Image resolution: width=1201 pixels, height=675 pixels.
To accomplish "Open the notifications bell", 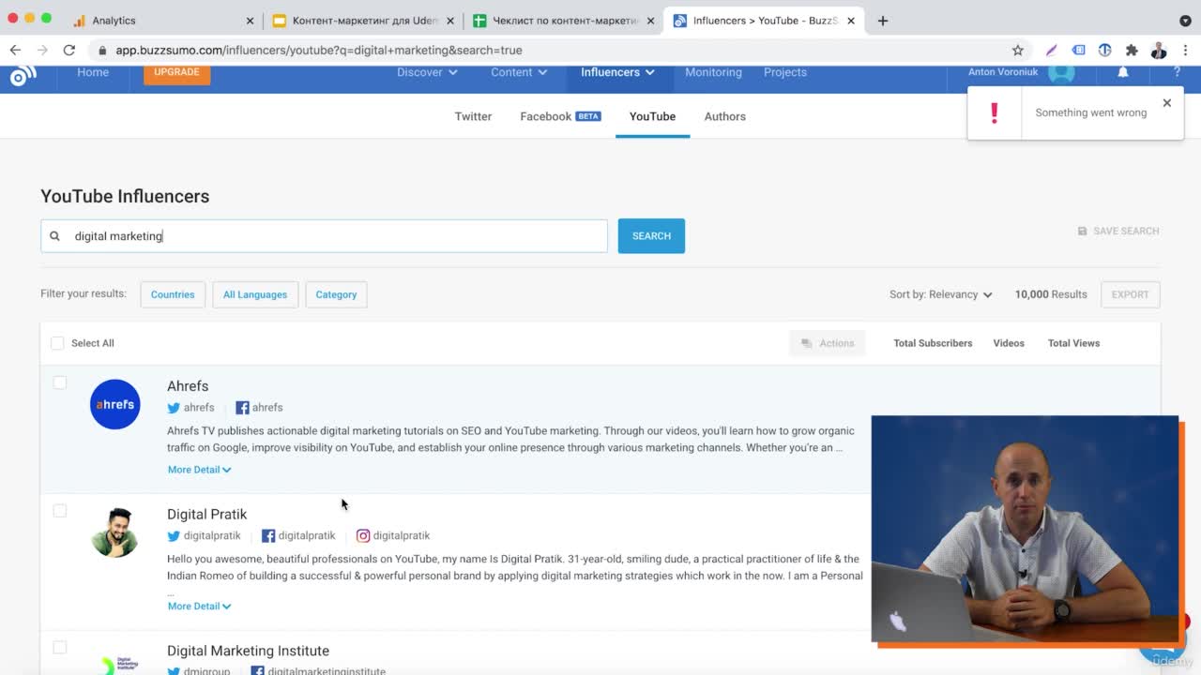I will click(1122, 72).
